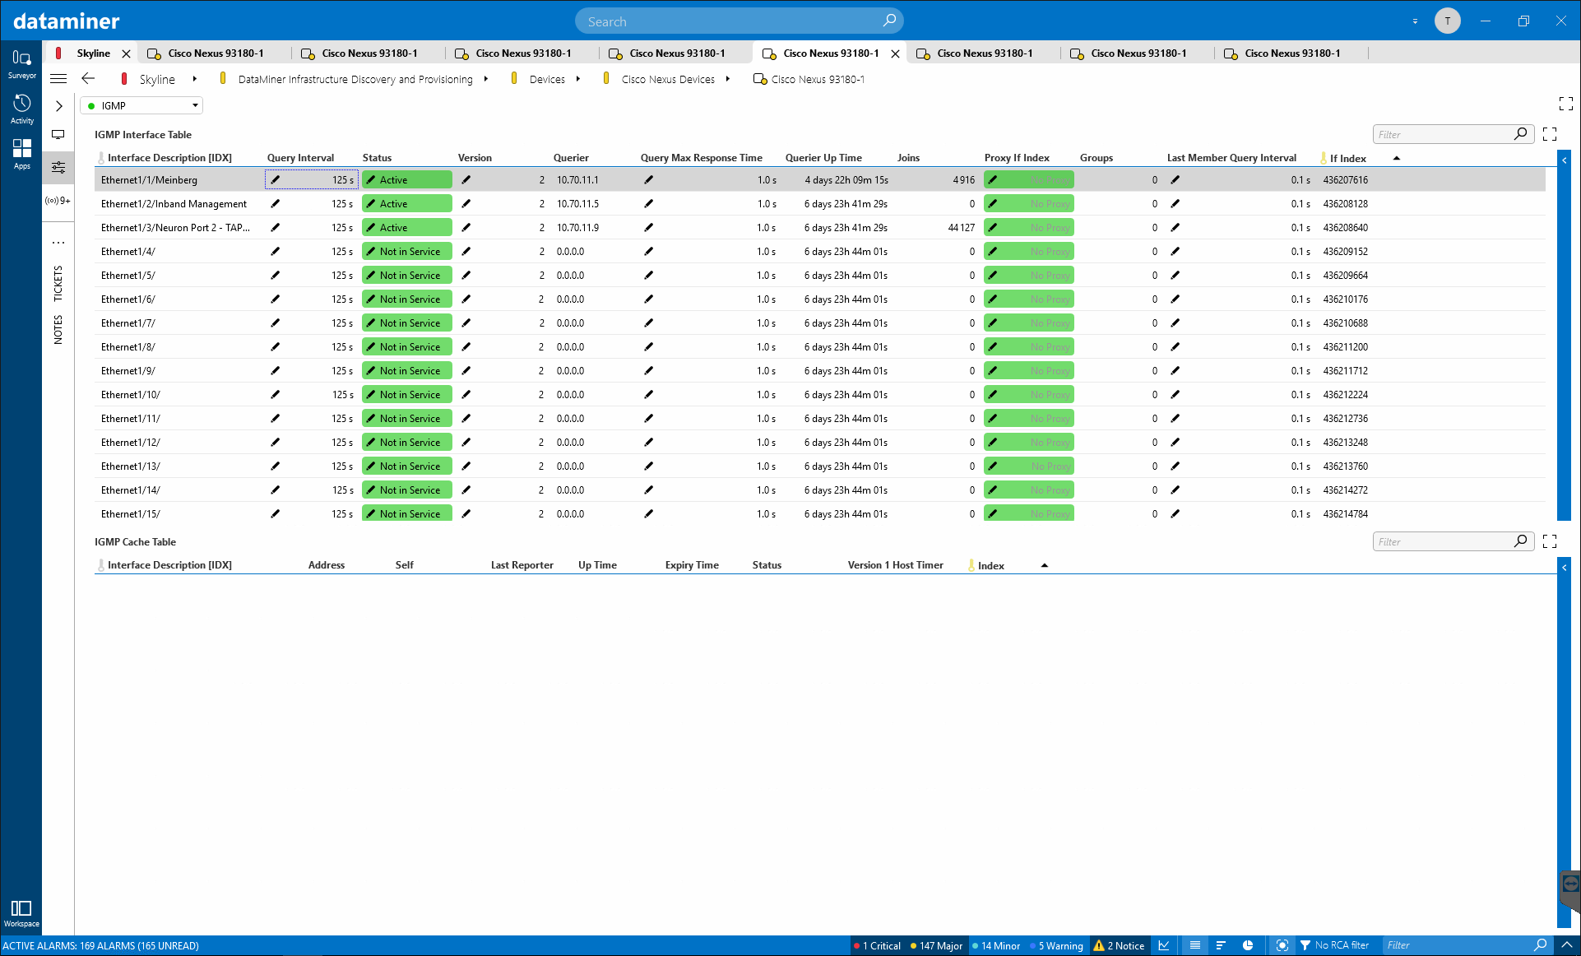Go back with the left arrow

88,79
